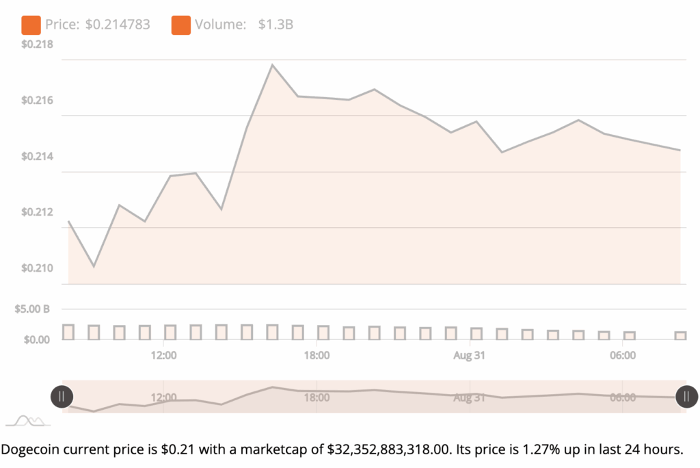Click the Volume legend orange swatch
Viewport: 700px width, 468px height.
181,25
